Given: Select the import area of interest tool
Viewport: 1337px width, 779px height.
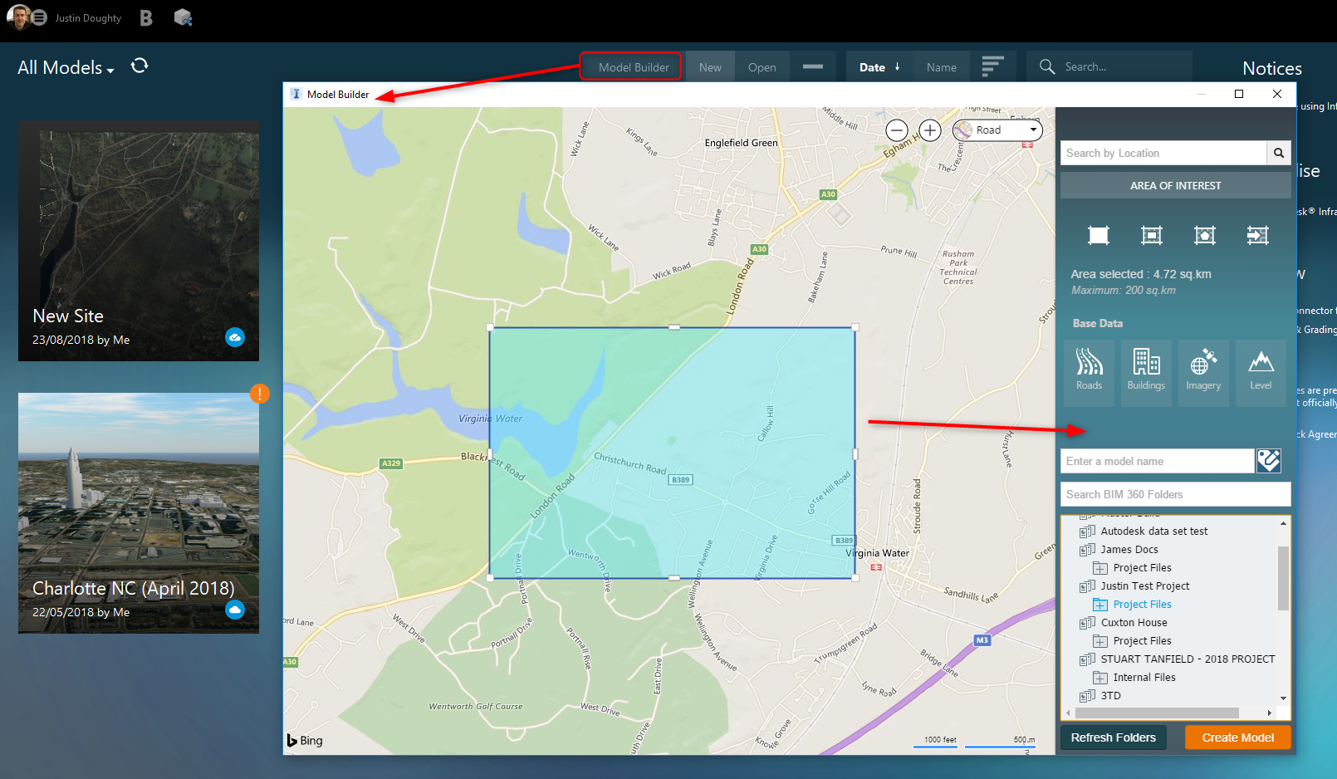Looking at the screenshot, I should 1258,236.
